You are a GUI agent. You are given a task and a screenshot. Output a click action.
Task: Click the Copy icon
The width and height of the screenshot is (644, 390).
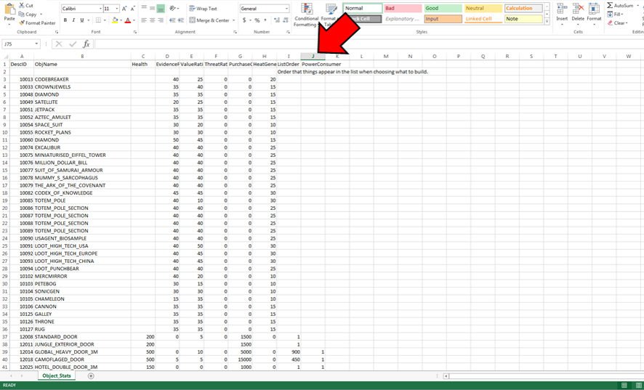click(21, 14)
